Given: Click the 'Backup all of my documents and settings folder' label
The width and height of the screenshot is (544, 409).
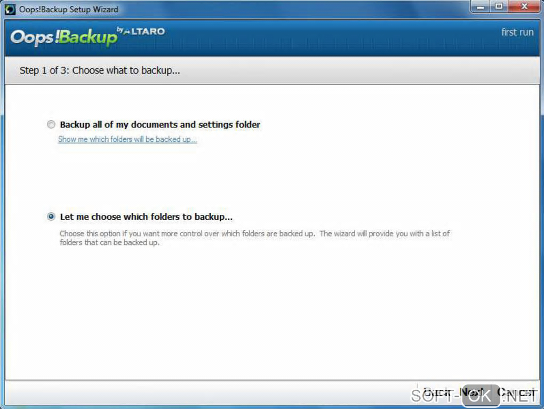Looking at the screenshot, I should 160,125.
